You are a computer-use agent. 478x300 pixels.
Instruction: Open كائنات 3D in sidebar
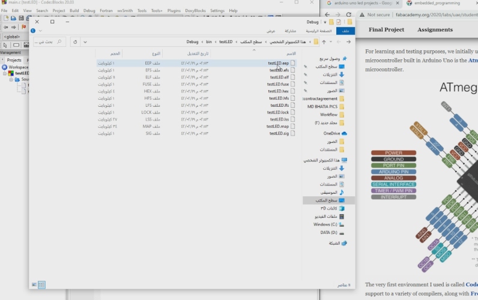(332, 208)
